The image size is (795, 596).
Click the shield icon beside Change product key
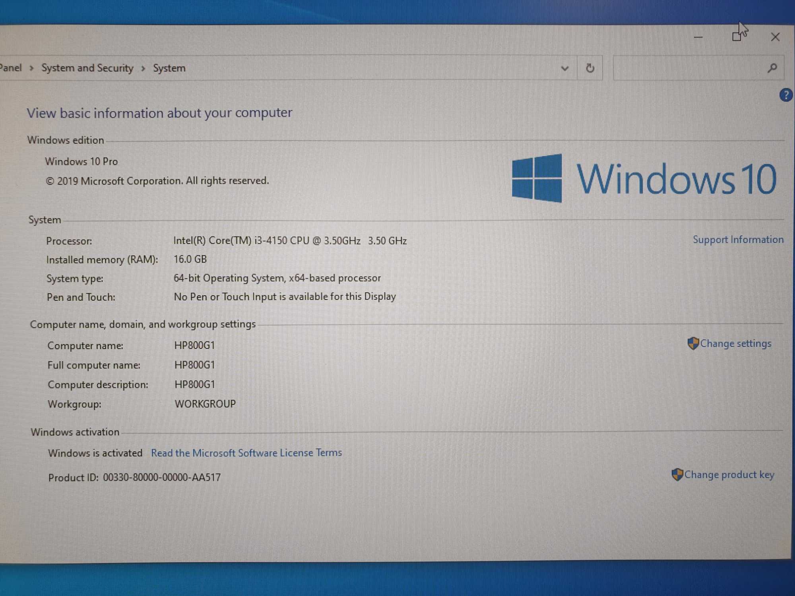tap(677, 474)
